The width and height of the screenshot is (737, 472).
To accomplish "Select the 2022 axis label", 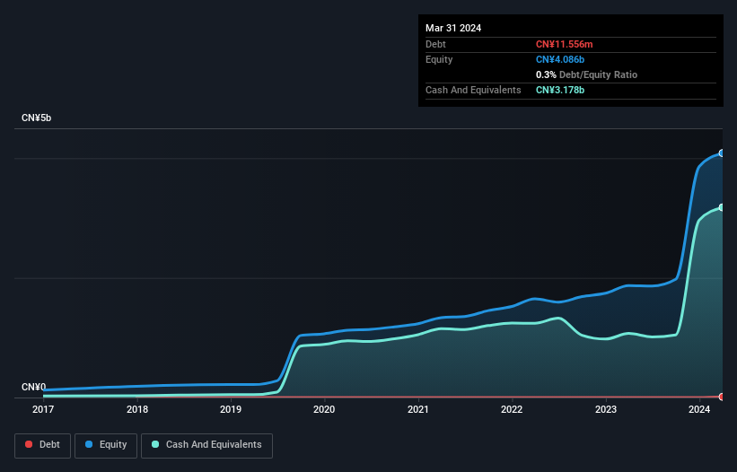I will point(512,409).
